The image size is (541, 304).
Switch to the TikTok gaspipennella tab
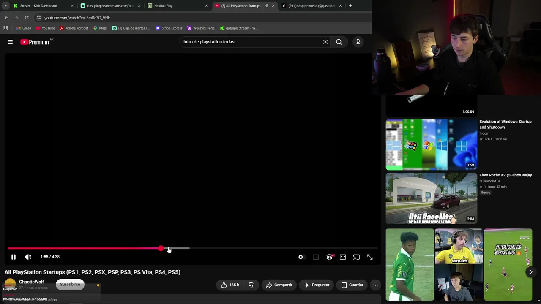coord(312,6)
